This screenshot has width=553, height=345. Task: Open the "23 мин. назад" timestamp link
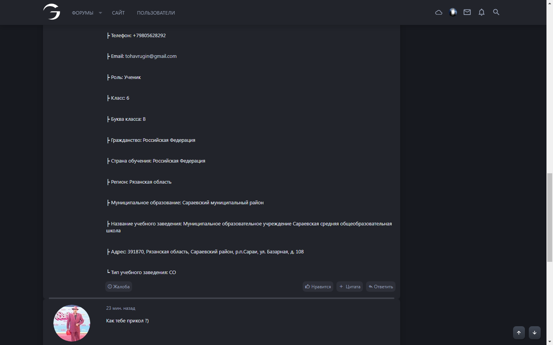point(121,308)
